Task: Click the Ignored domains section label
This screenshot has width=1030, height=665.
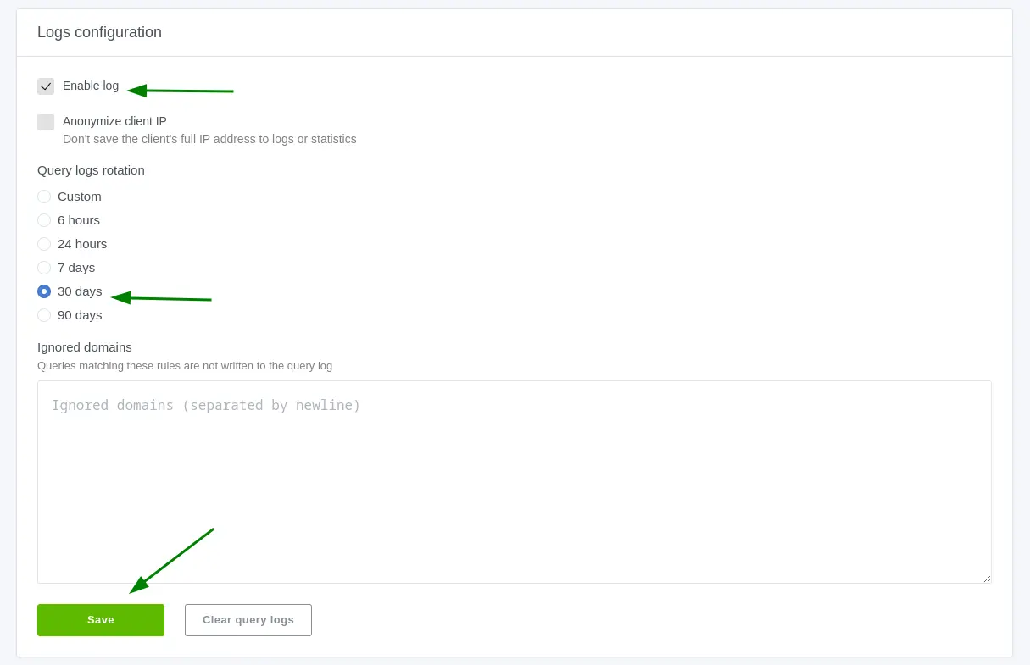Action: pyautogui.click(x=85, y=347)
